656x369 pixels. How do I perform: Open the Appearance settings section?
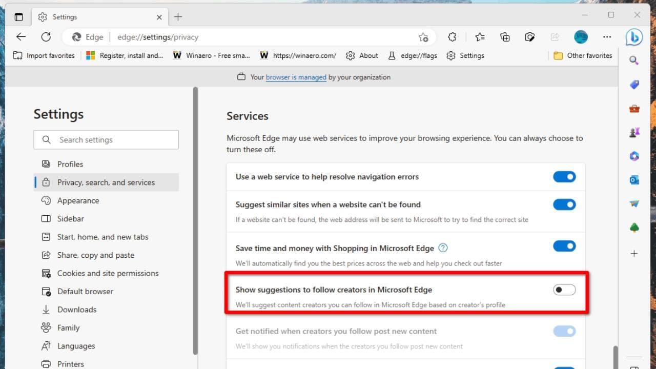click(106, 200)
